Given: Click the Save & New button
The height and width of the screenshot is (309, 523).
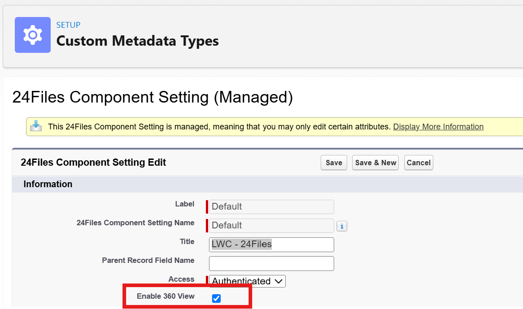Looking at the screenshot, I should [x=375, y=163].
